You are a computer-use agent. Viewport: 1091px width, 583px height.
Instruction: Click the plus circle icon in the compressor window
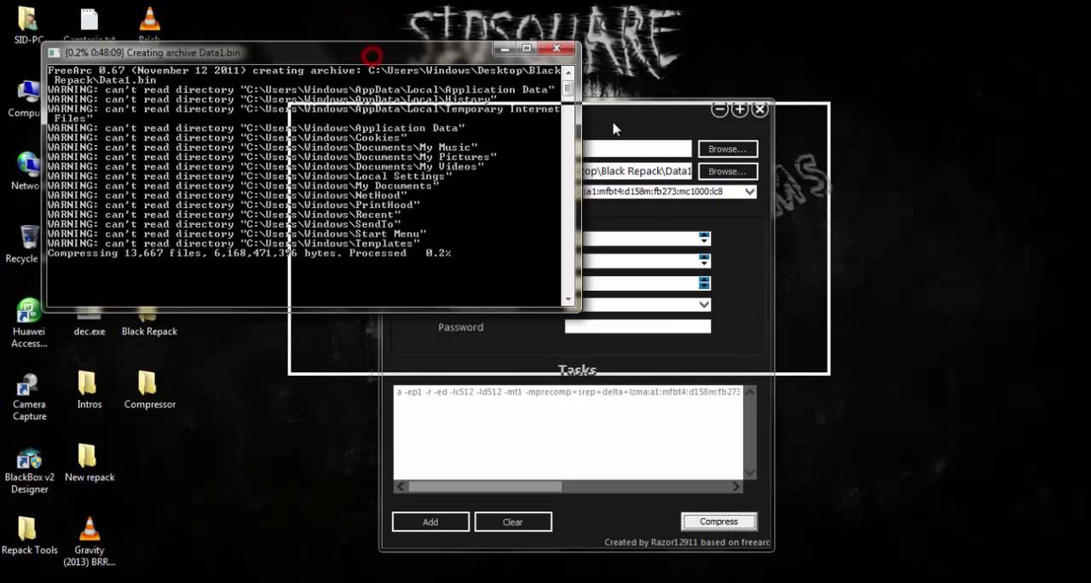click(x=740, y=109)
